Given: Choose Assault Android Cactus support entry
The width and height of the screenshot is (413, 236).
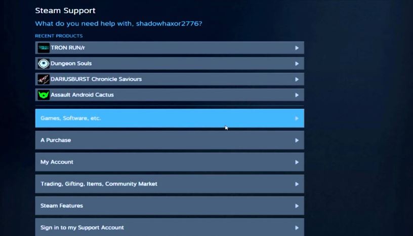Looking at the screenshot, I should pos(170,95).
